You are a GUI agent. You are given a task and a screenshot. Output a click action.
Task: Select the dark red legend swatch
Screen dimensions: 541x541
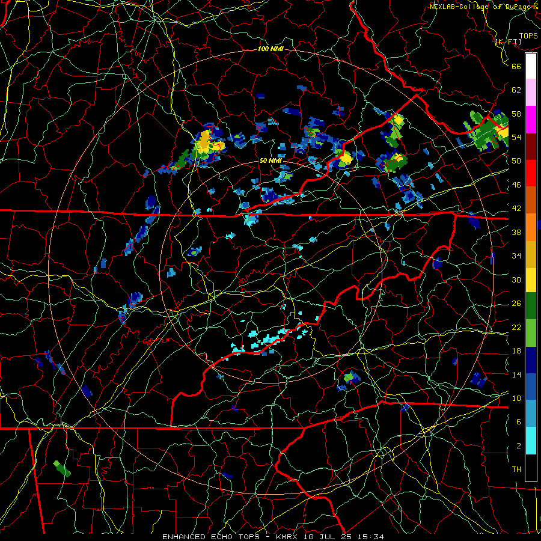[x=531, y=147]
